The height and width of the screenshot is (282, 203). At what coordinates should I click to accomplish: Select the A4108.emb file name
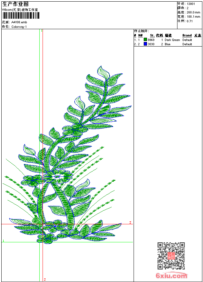[20, 22]
